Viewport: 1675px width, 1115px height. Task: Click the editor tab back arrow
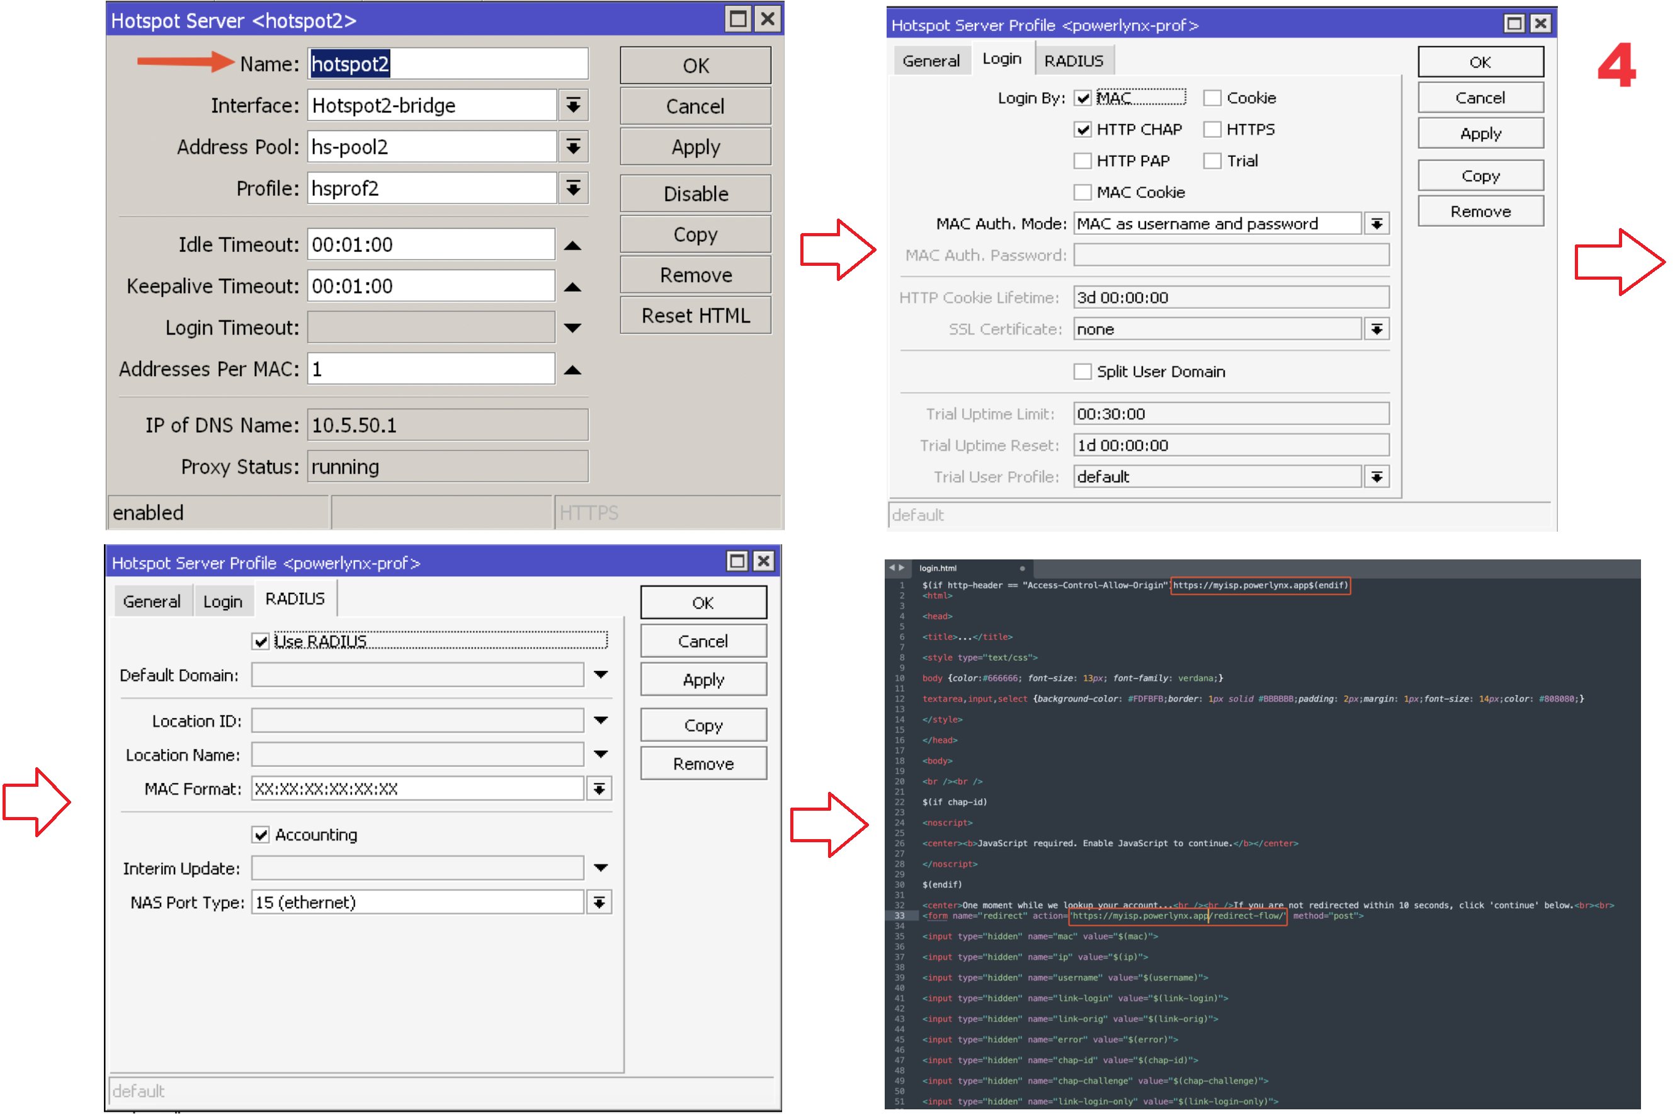892,568
